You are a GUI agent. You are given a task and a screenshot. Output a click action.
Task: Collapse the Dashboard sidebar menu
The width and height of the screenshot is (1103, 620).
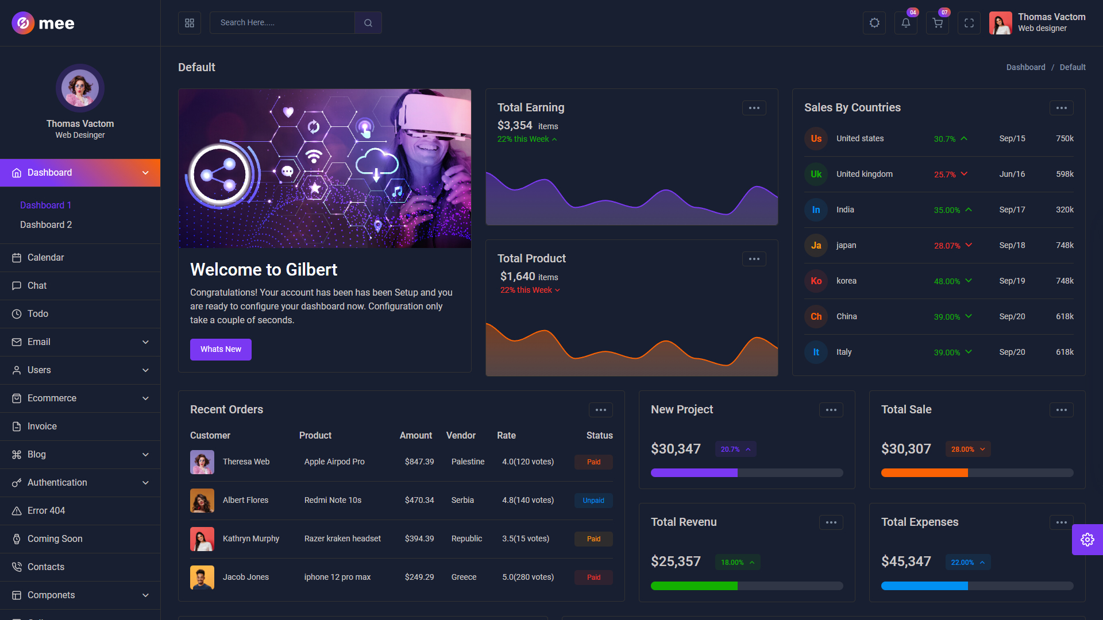pyautogui.click(x=145, y=173)
